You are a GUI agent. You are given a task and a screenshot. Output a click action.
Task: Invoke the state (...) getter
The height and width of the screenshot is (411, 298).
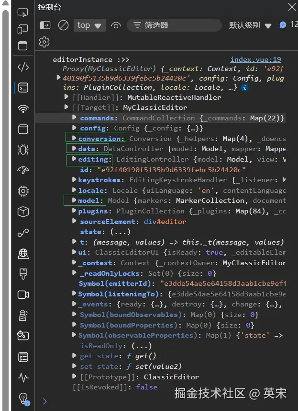click(120, 232)
